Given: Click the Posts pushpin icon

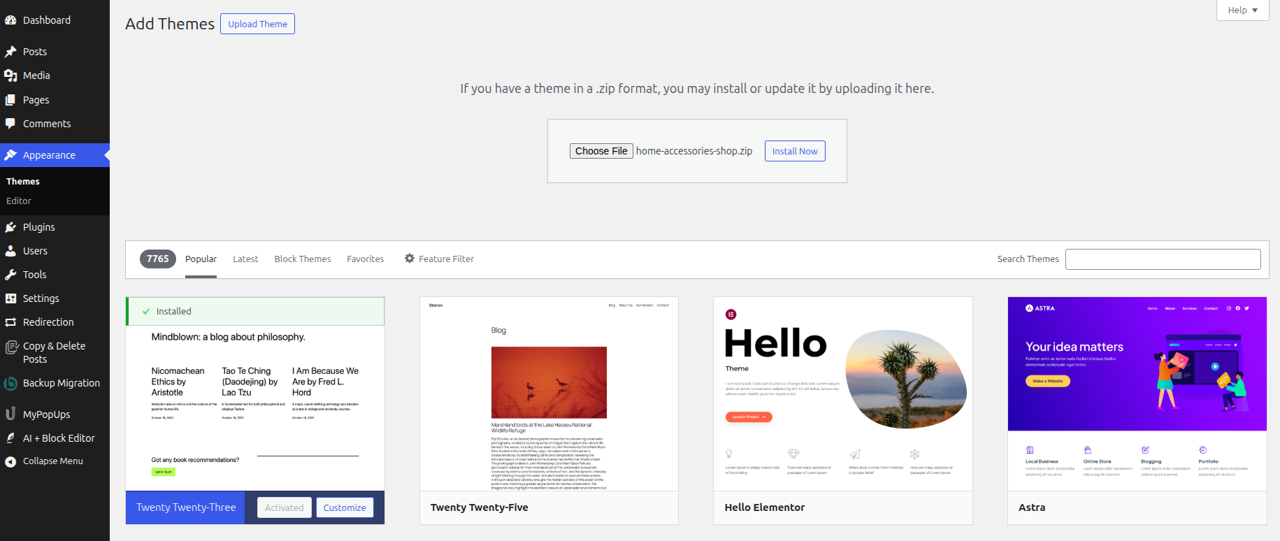Looking at the screenshot, I should 10,52.
